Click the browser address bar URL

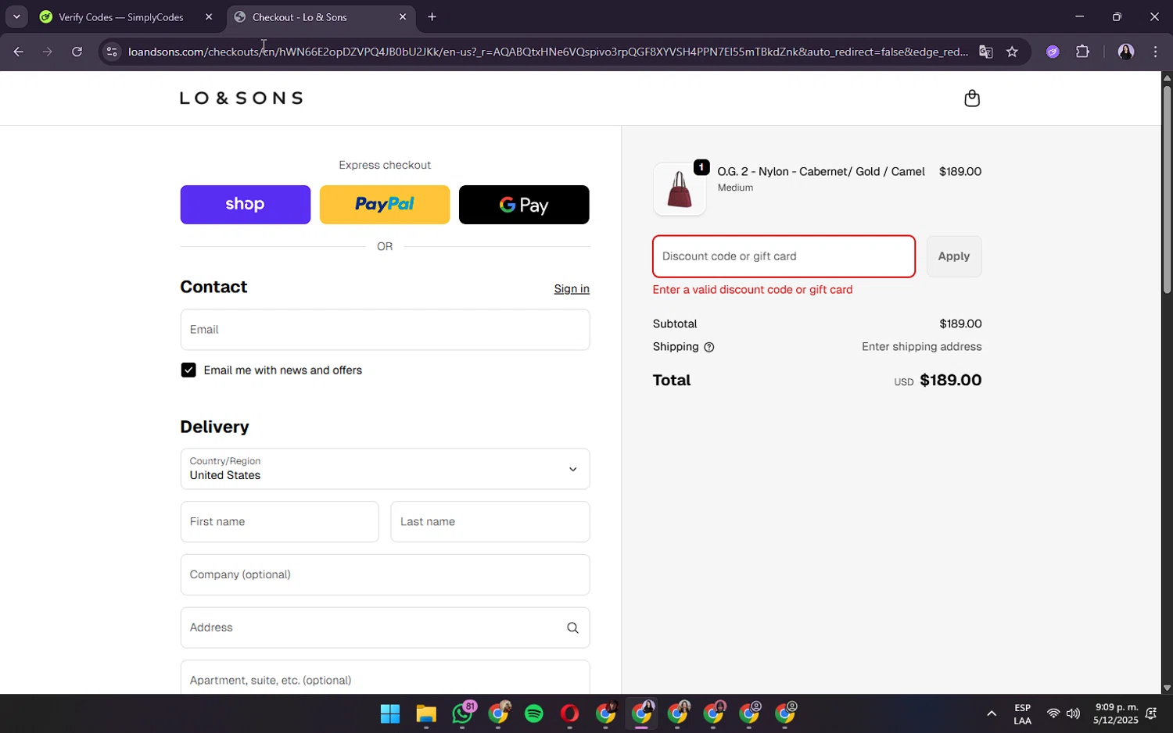tap(547, 52)
